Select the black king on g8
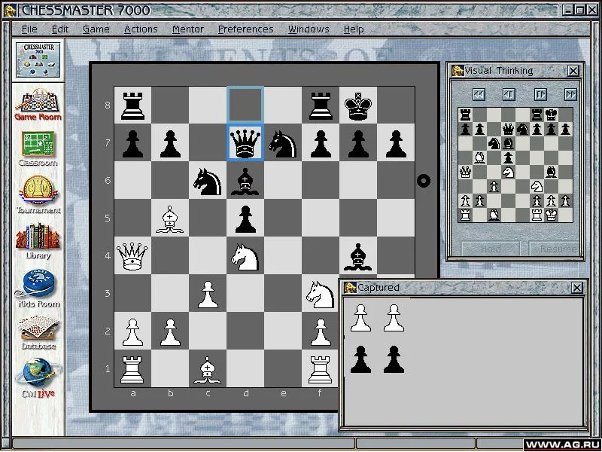This screenshot has height=452, width=602. coord(358,105)
